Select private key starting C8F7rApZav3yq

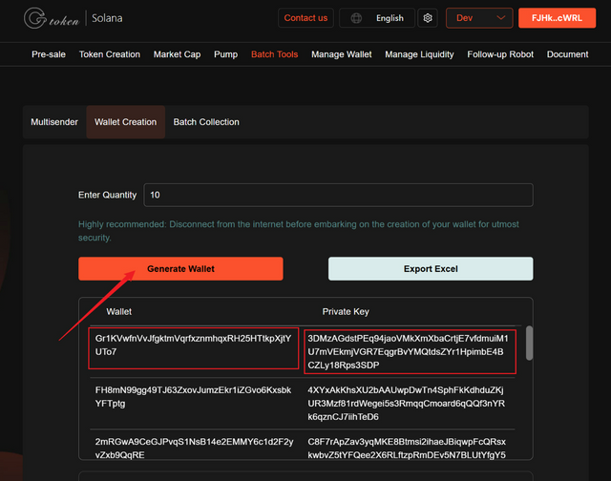pyautogui.click(x=407, y=449)
